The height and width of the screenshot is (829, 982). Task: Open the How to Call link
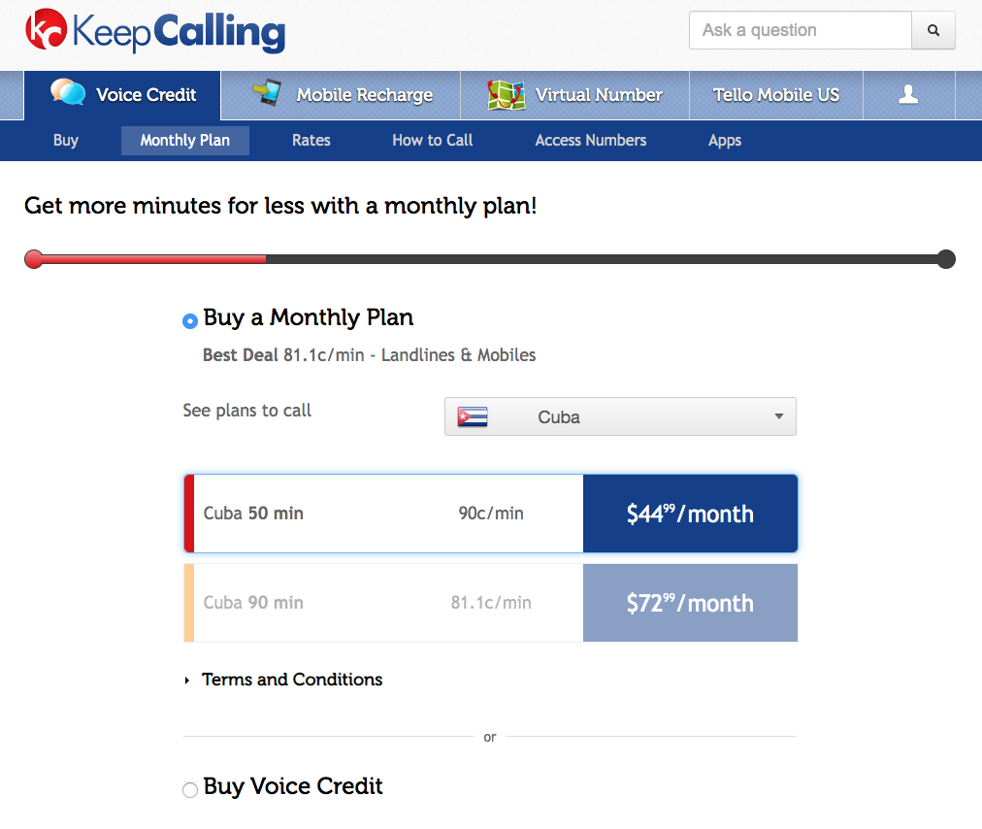pos(432,141)
